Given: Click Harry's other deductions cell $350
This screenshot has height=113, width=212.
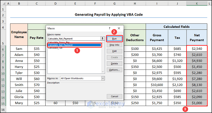Looking at the screenshot, I should [x=135, y=67].
